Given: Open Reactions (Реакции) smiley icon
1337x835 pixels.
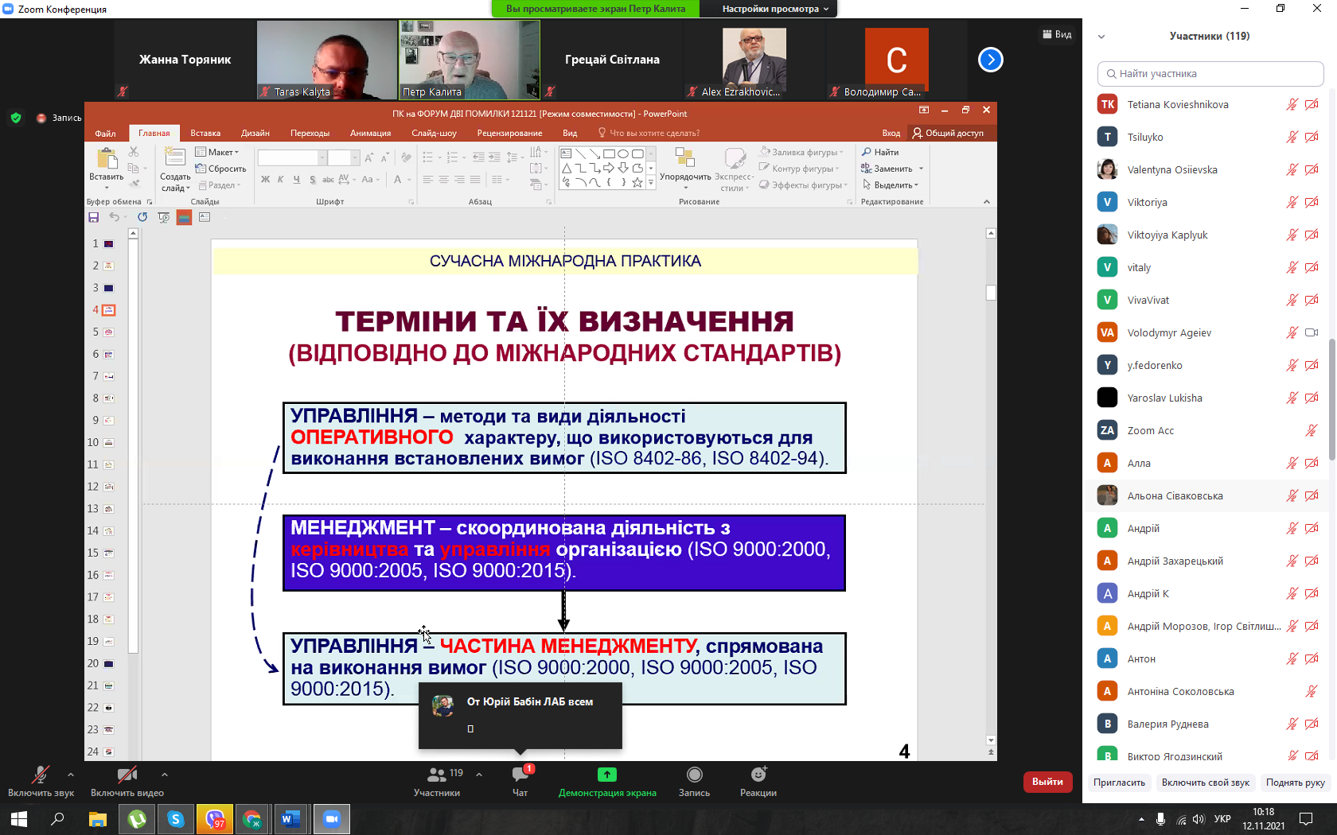Looking at the screenshot, I should point(758,775).
